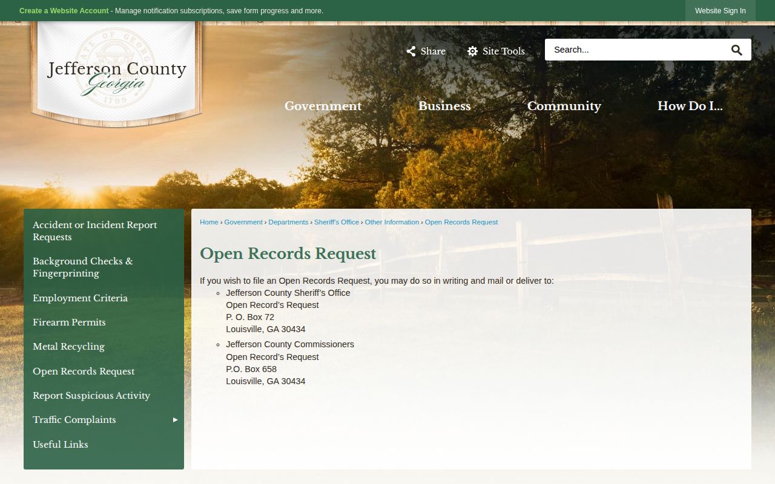Open the Other Information breadcrumb link

[x=392, y=222]
